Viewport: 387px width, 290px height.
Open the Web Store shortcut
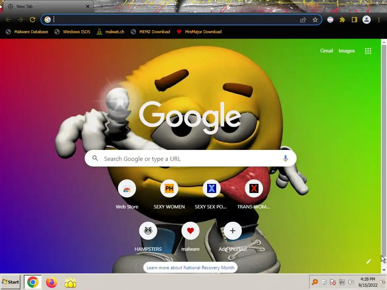[x=127, y=194]
